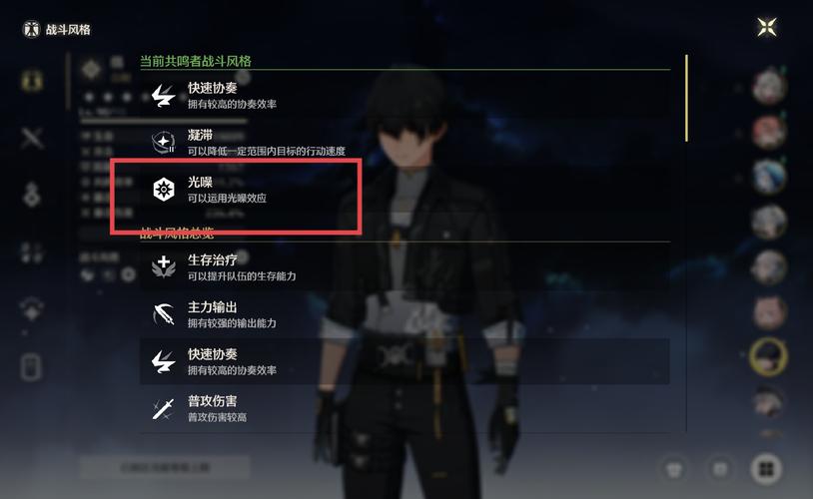Open the four-square grid menu button
This screenshot has height=499, width=813.
pyautogui.click(x=766, y=469)
